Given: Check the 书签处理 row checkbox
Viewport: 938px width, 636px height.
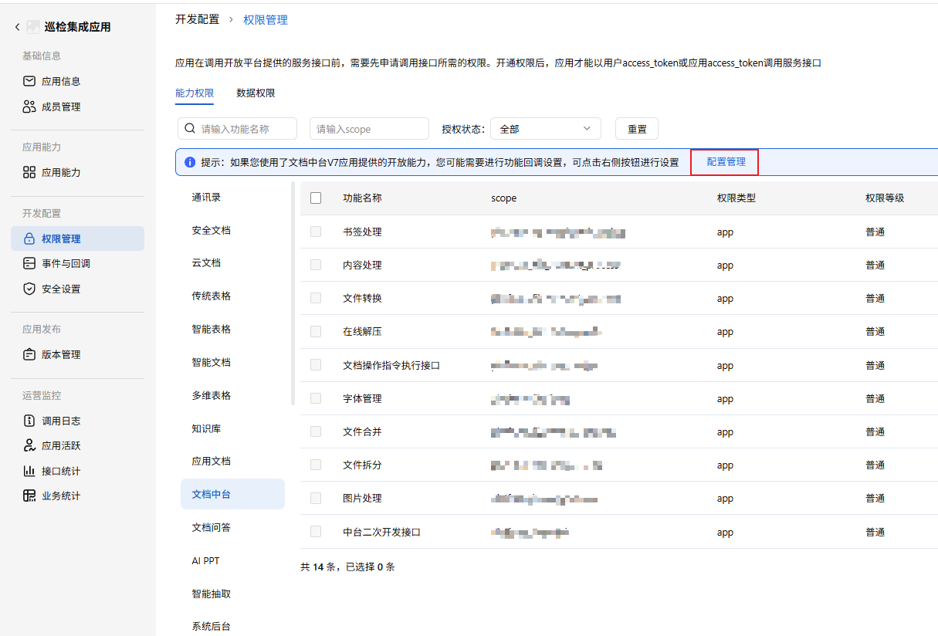Looking at the screenshot, I should click(316, 231).
